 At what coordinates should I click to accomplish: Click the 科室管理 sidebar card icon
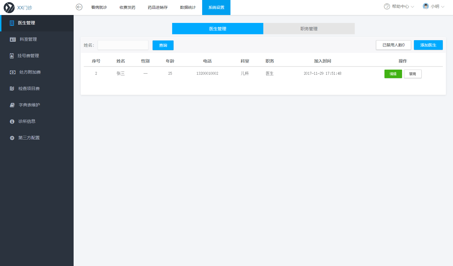[13, 40]
